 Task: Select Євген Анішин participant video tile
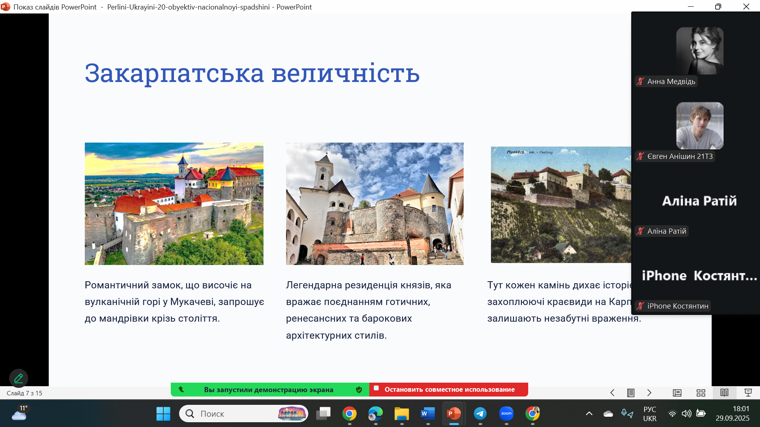(699, 126)
